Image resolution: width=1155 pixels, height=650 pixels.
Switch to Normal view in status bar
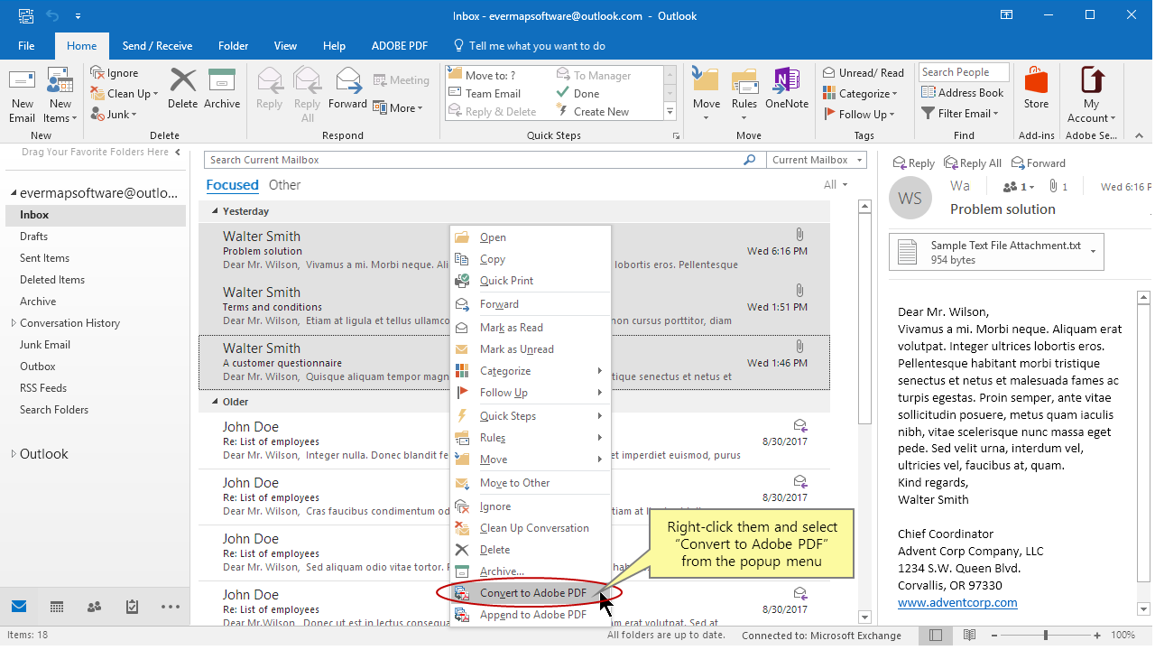coord(936,636)
